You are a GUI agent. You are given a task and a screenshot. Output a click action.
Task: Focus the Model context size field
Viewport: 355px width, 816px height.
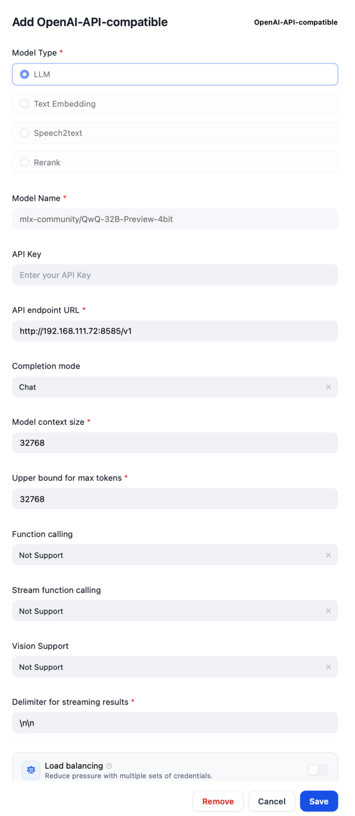175,443
